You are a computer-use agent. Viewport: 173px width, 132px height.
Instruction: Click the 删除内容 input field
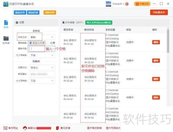tap(42, 49)
